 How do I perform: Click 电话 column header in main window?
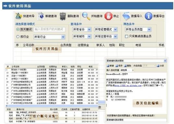coord(138,45)
